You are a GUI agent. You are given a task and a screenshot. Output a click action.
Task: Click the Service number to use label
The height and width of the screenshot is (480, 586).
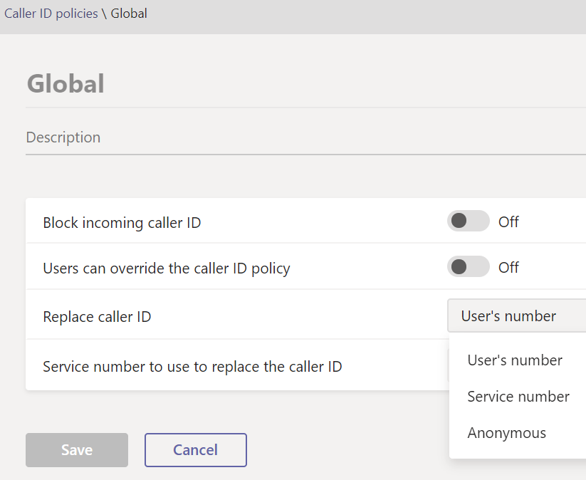pyautogui.click(x=192, y=367)
